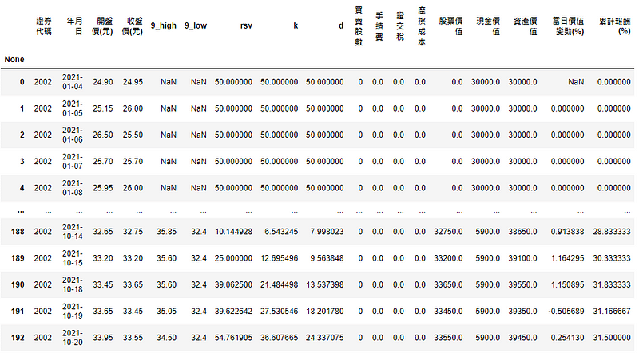Click the 買賣股數 column header
The width and height of the screenshot is (639, 353).
[x=359, y=25]
